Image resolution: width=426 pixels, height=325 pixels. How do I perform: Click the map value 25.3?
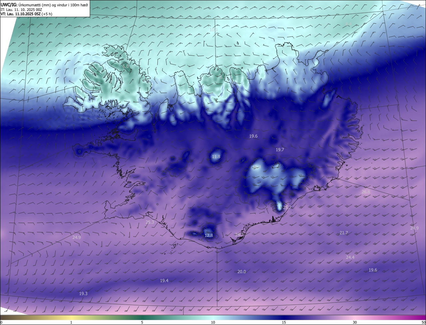pos(150,222)
